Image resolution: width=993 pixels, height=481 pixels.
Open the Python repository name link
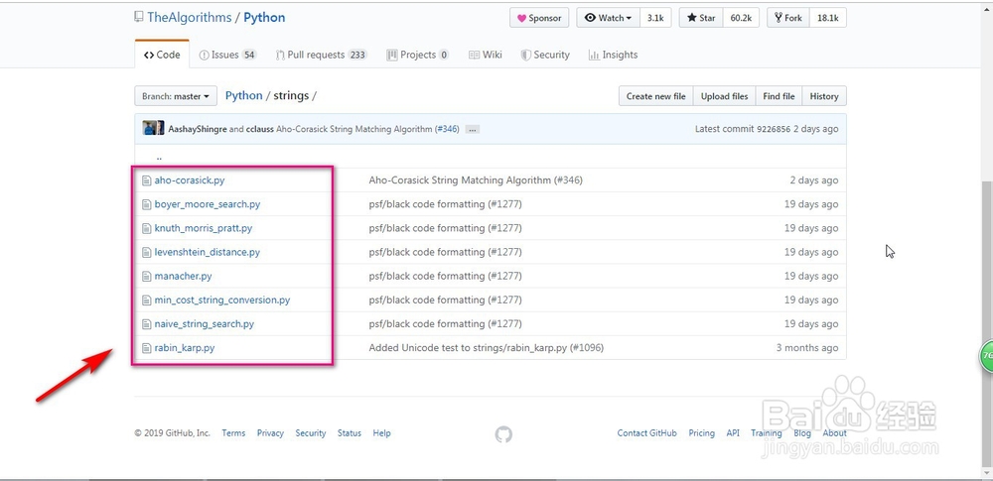coord(264,18)
